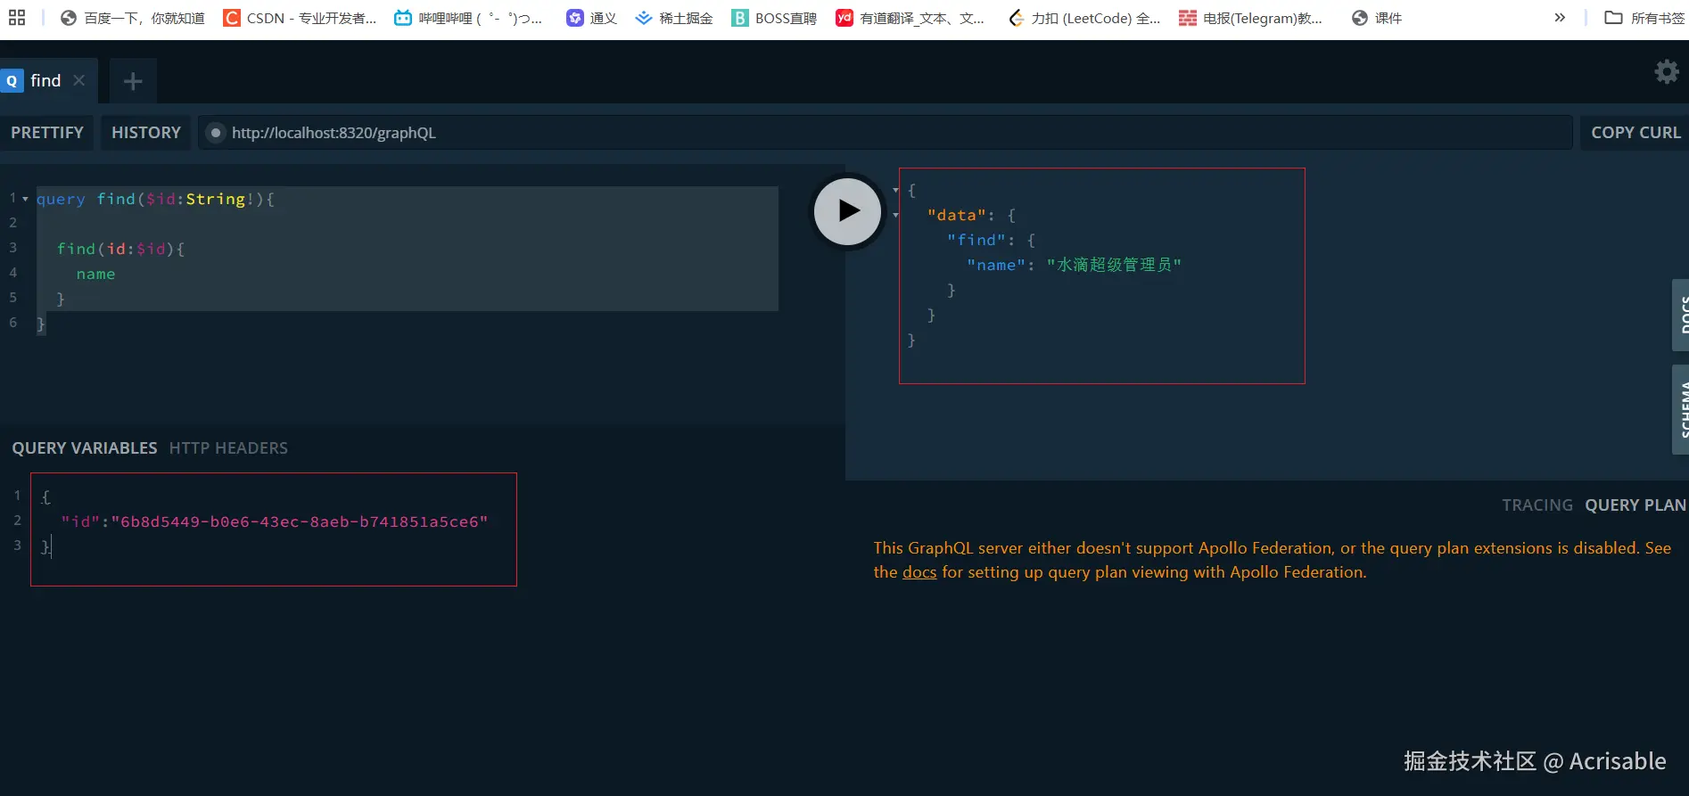
Task: Open the QUERY VARIABLES tab
Action: [85, 448]
